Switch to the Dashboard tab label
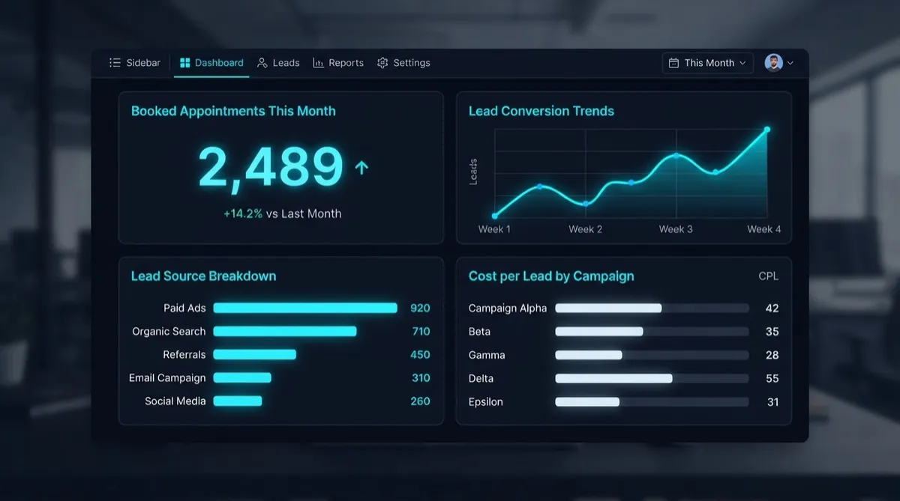The image size is (900, 501). (x=219, y=63)
